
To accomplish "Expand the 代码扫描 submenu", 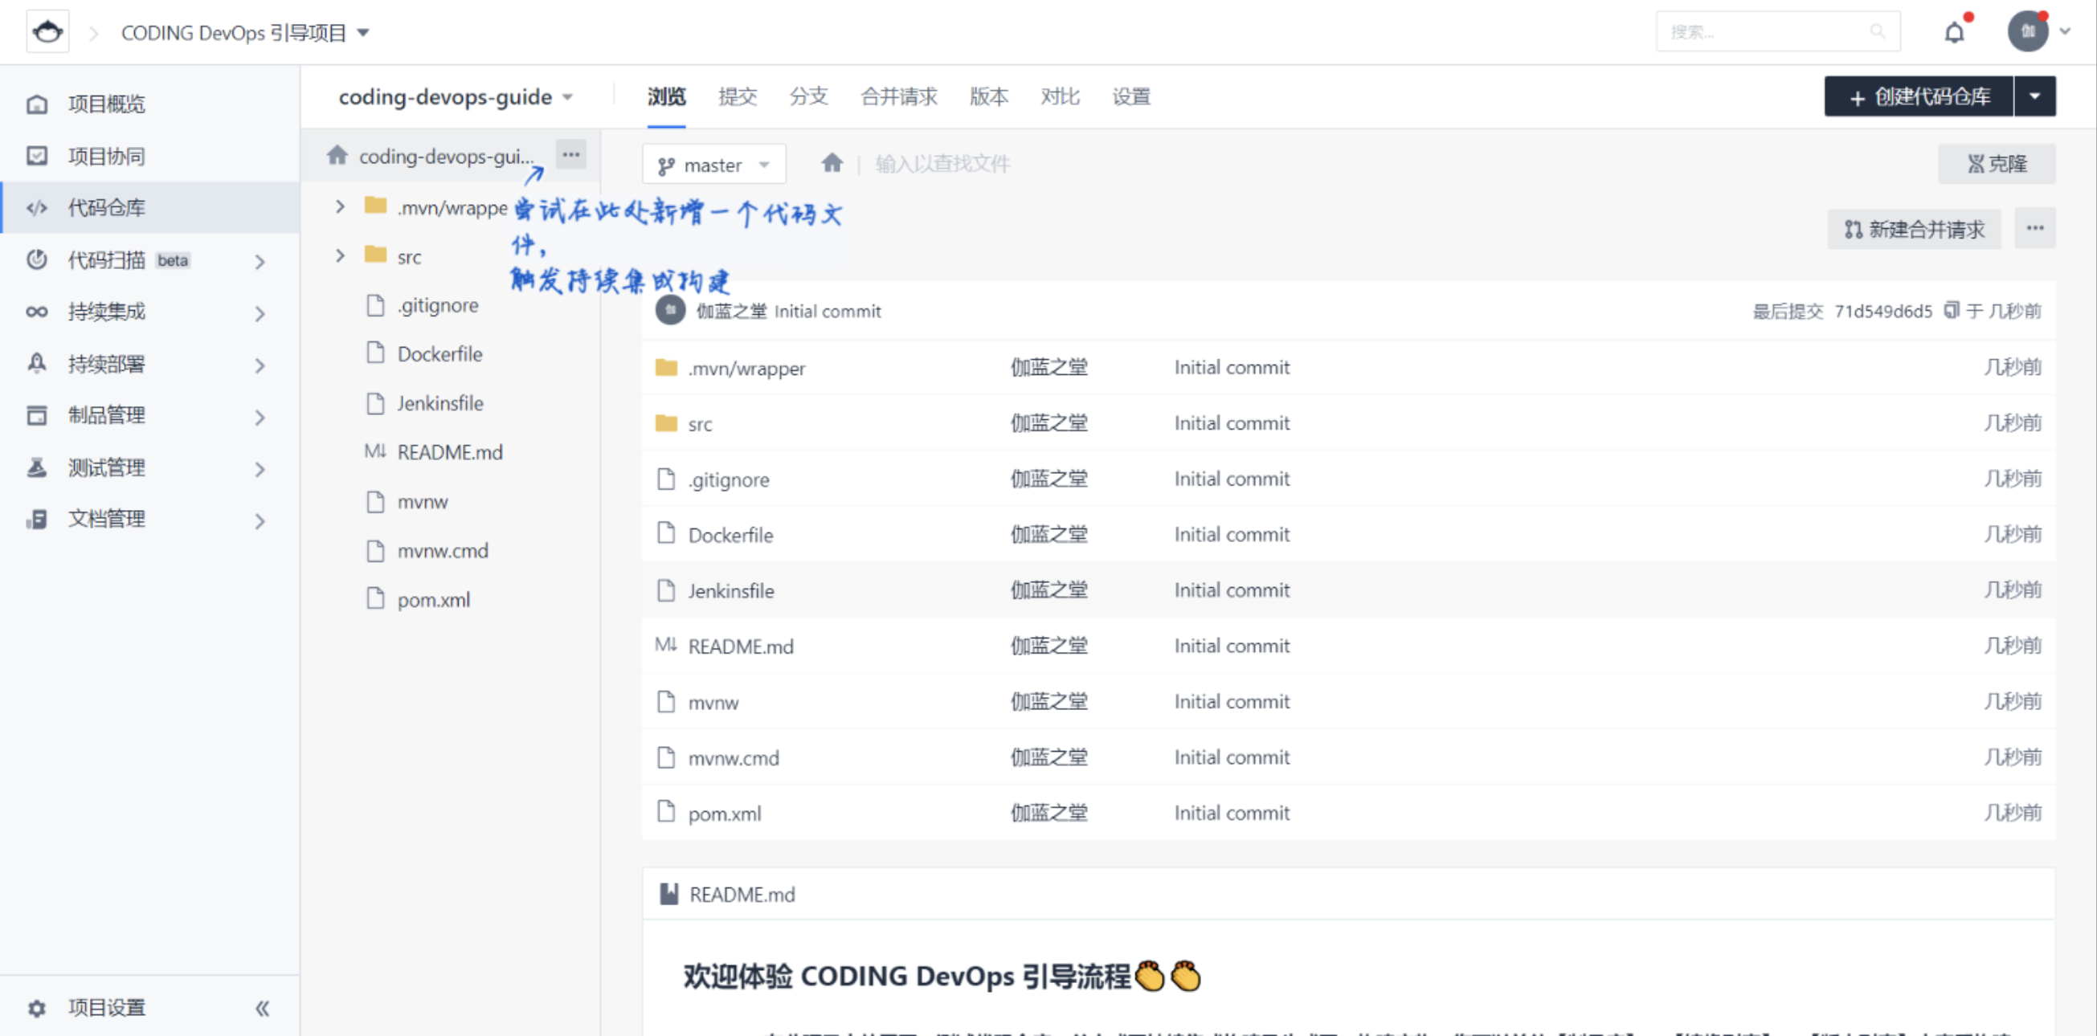I will [260, 261].
